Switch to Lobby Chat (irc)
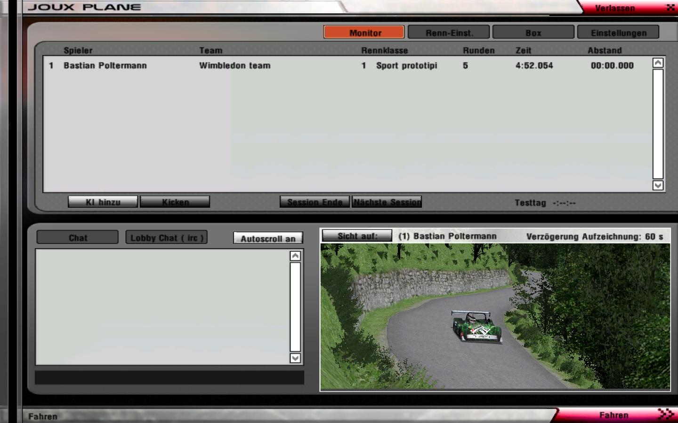 point(167,238)
